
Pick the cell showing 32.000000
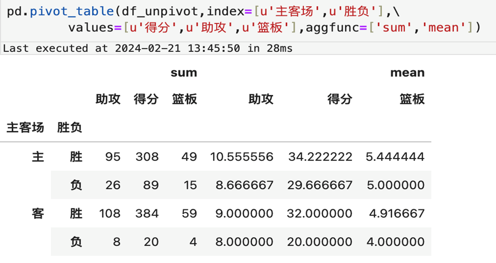point(320,213)
